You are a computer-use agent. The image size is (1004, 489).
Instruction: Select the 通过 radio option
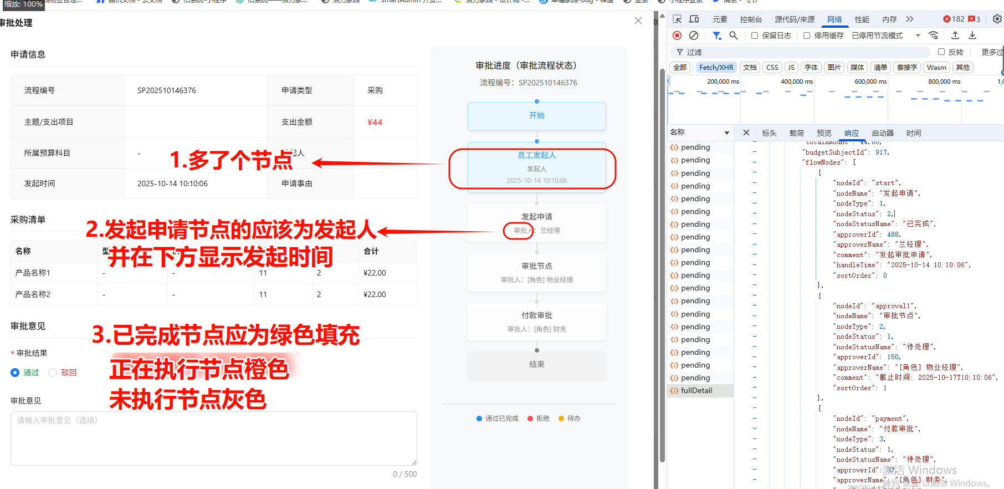tap(15, 373)
